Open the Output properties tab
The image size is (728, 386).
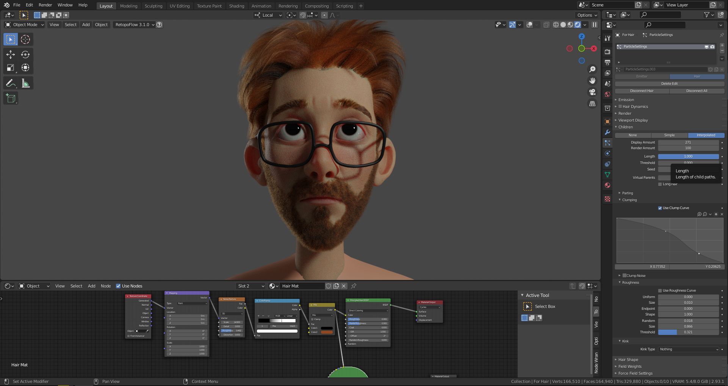(x=607, y=63)
